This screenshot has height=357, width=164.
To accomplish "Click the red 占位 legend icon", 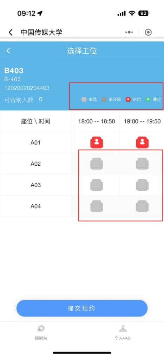I will (128, 100).
